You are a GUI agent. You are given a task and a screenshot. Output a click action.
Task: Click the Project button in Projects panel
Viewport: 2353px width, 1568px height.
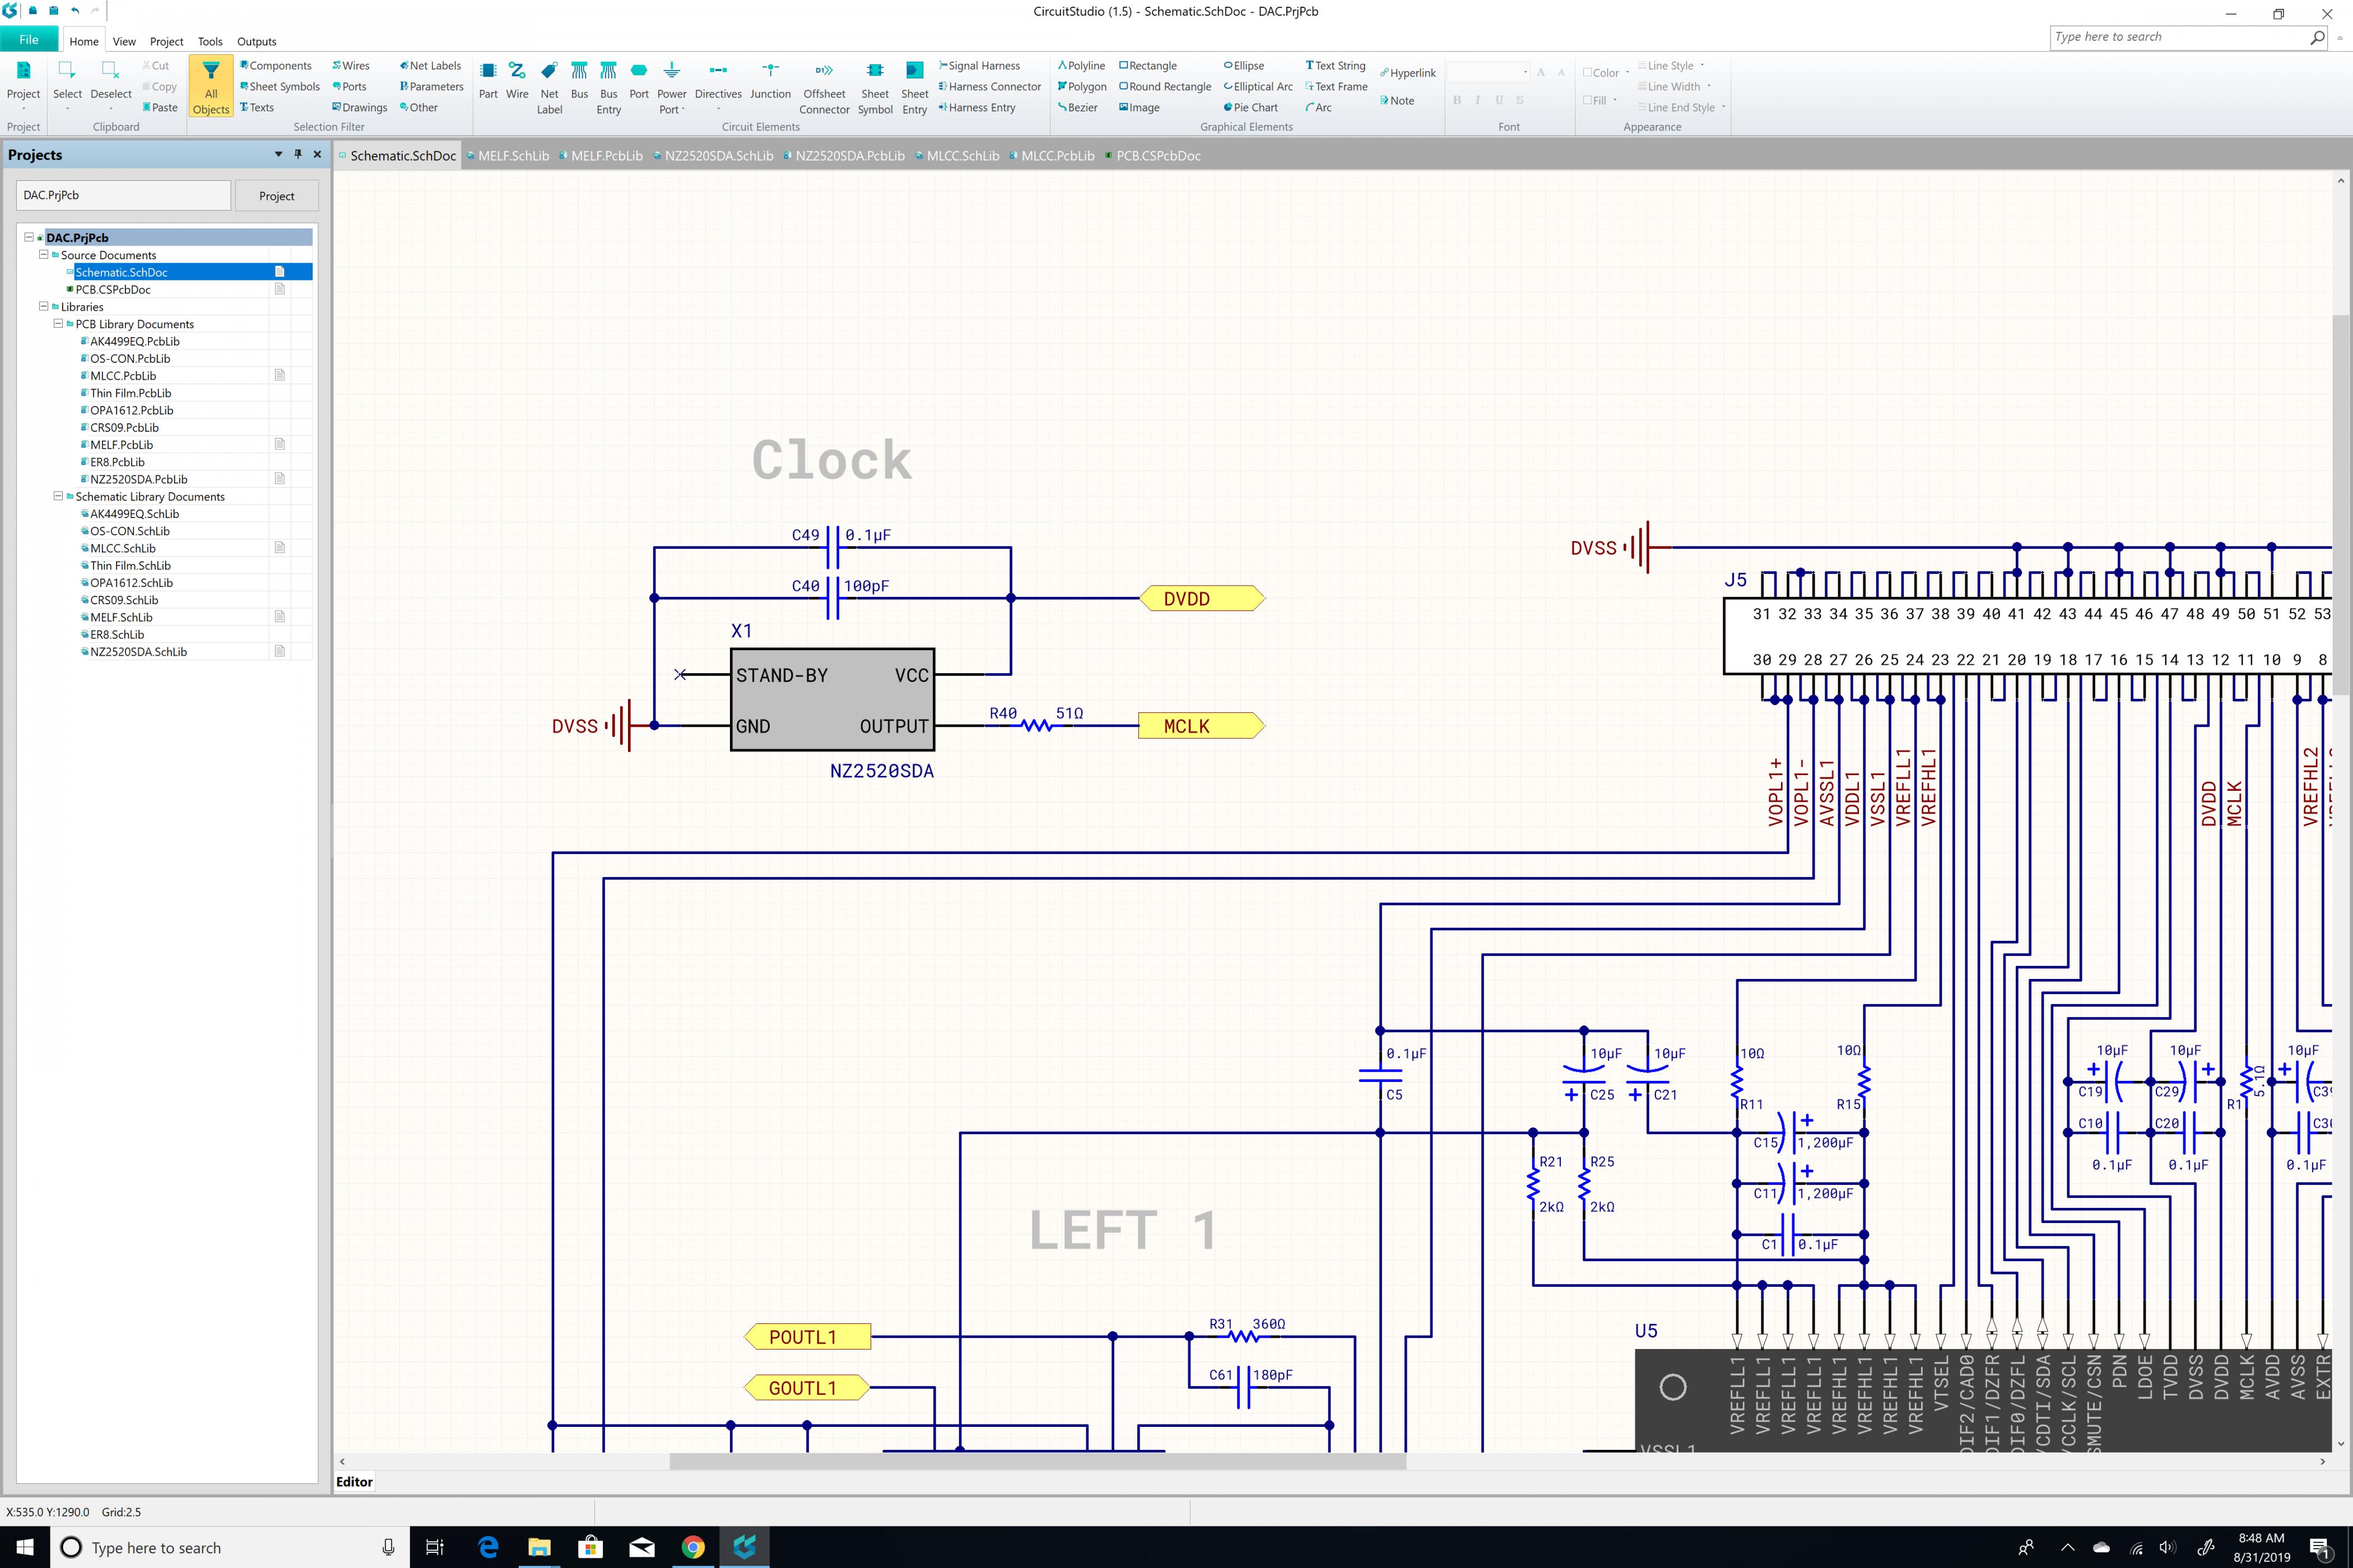pyautogui.click(x=276, y=196)
